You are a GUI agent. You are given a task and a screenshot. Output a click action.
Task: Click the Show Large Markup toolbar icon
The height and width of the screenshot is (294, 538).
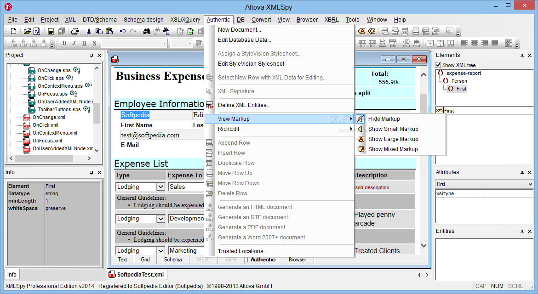pos(361,31)
